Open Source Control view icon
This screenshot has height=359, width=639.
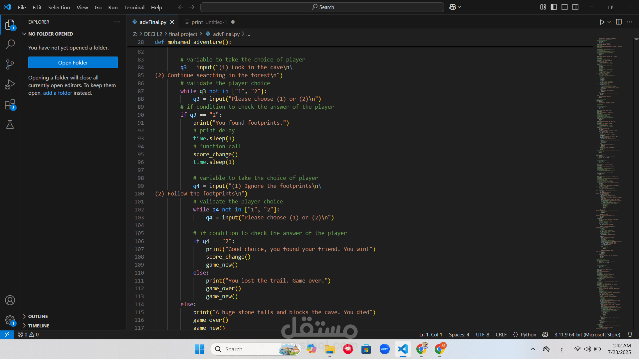coord(10,64)
